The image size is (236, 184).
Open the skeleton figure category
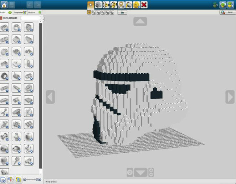pyautogui.click(x=29, y=149)
